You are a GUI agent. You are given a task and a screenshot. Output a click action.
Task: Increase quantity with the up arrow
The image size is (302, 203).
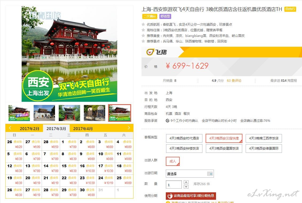[186, 182]
